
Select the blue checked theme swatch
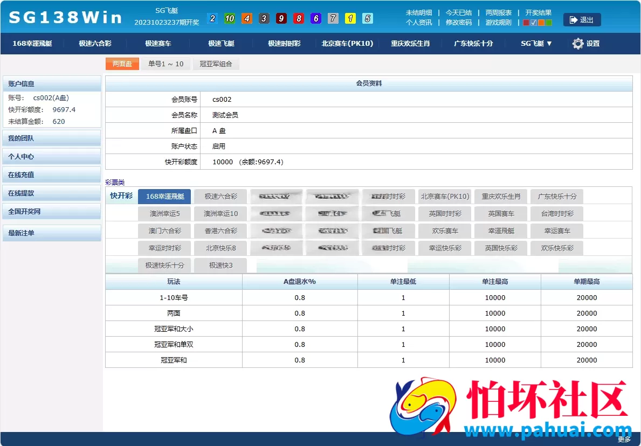[x=534, y=23]
